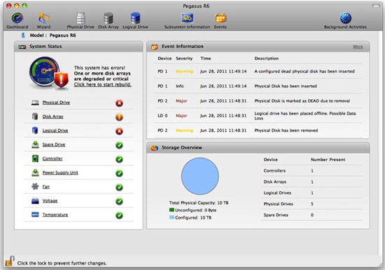Open the Physical Drive status link

[56, 103]
